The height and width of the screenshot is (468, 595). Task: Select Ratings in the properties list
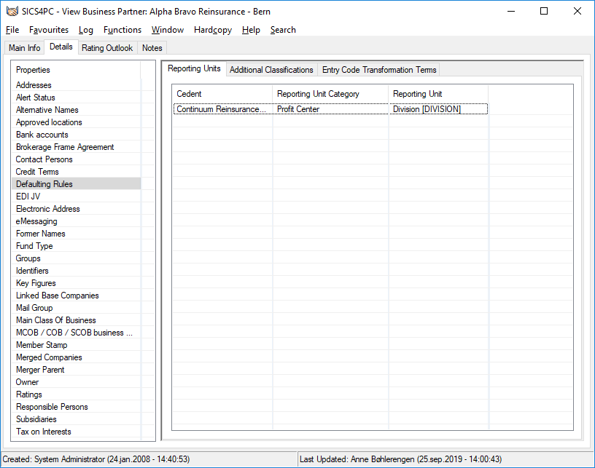pyautogui.click(x=29, y=394)
